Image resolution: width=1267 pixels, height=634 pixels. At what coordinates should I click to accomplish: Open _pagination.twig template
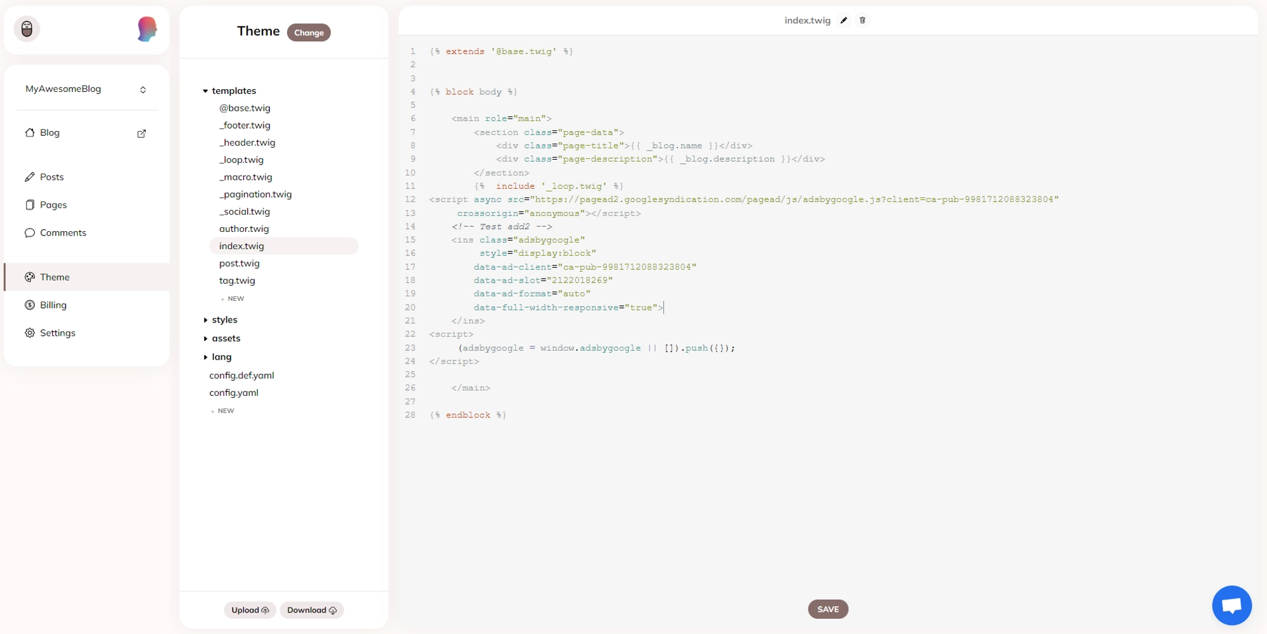[255, 194]
